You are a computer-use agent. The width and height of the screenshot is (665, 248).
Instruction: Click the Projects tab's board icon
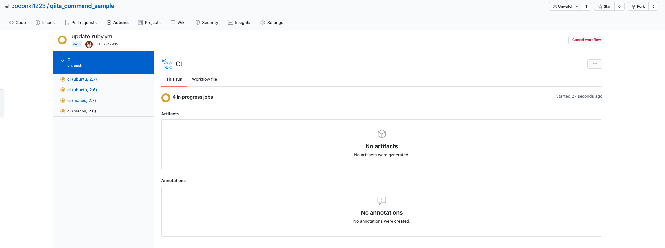(x=140, y=23)
